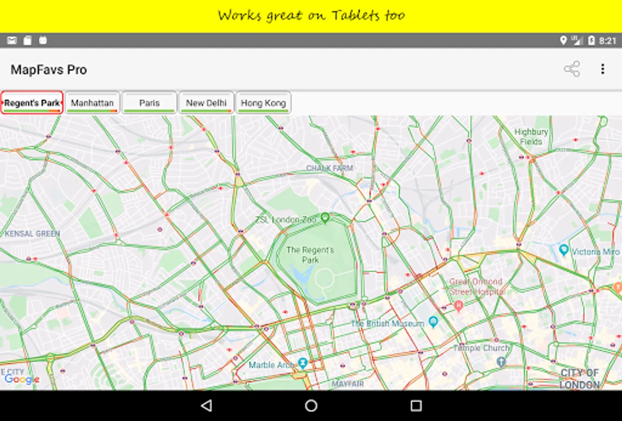Viewport: 622px width, 421px height.
Task: Tap the 8:21 clock in status bar
Action: (607, 41)
